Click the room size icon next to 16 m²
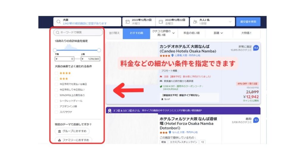This screenshot has width=305, height=160. click(x=162, y=99)
